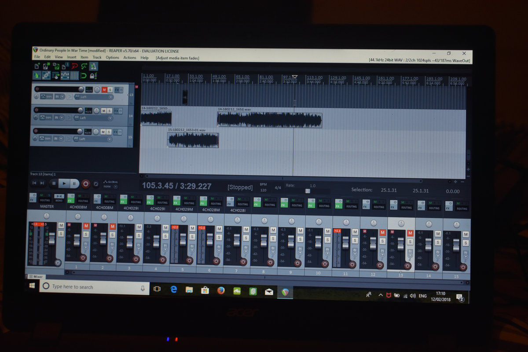Toggle the metronome in the main toolbar
This screenshot has height=352, width=528.
click(94, 66)
